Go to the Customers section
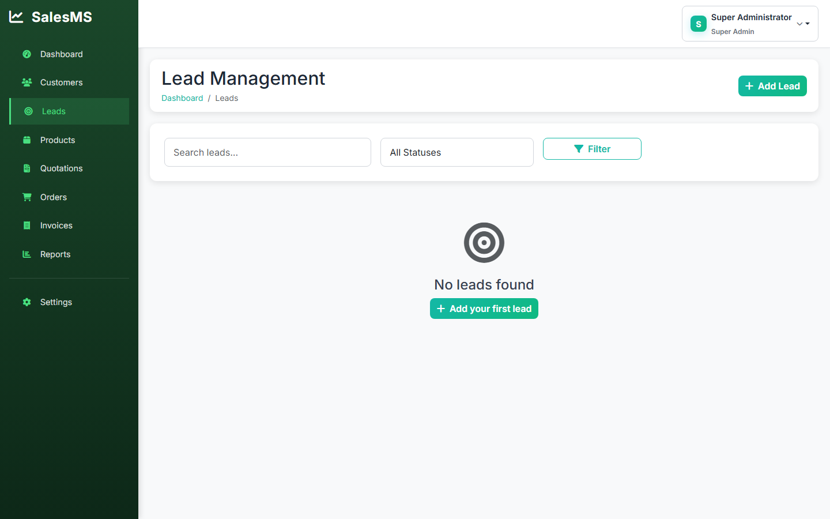This screenshot has width=830, height=519. point(69,82)
